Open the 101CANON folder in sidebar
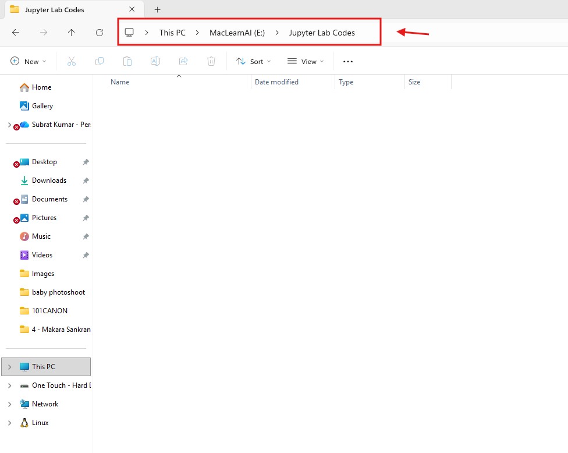 [49, 311]
